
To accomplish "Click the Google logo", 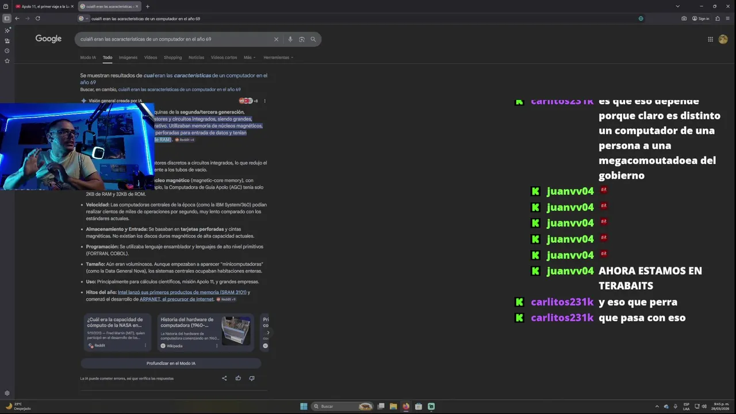I will click(48, 39).
